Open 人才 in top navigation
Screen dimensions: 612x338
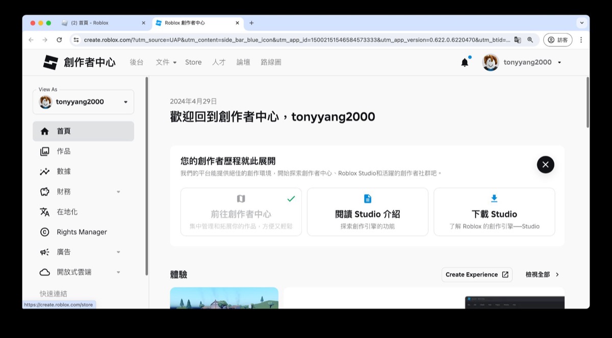219,62
